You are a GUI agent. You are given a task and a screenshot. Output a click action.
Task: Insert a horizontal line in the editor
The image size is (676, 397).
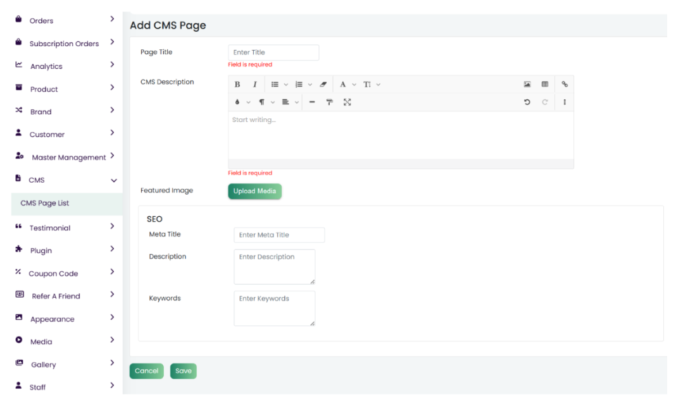(312, 102)
